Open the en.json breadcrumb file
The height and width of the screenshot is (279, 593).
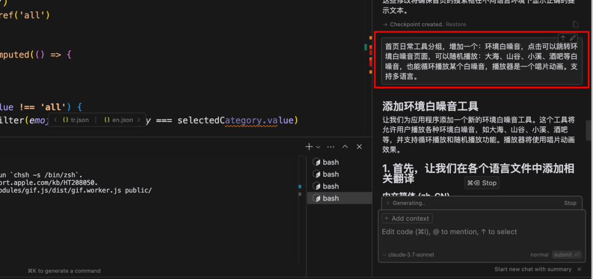[x=119, y=120]
